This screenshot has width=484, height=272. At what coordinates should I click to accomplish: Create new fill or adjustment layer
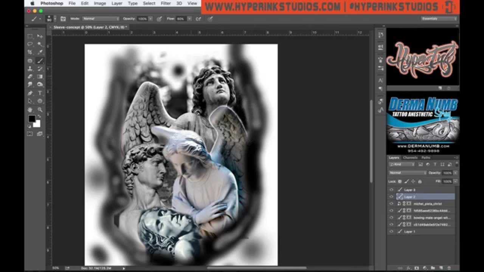[425, 268]
